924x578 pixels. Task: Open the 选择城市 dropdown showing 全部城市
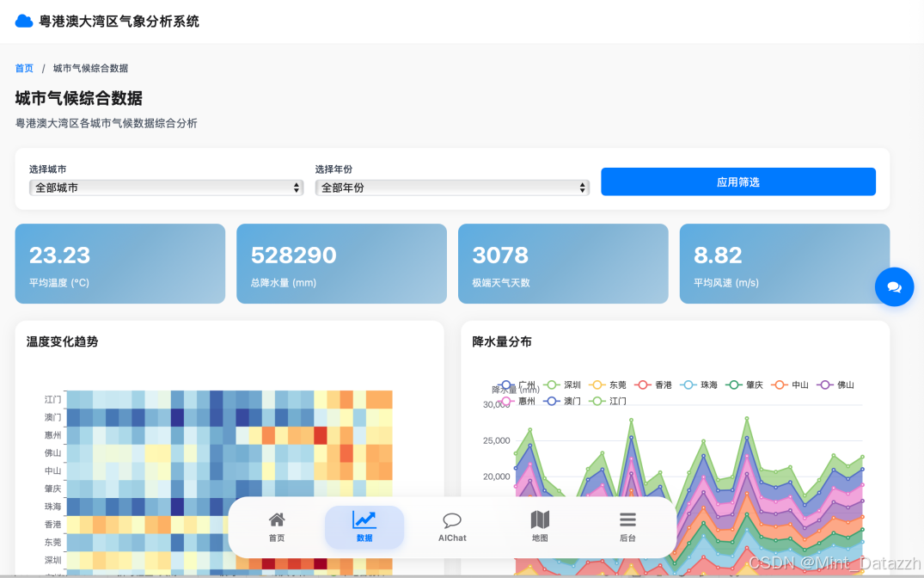tap(166, 188)
